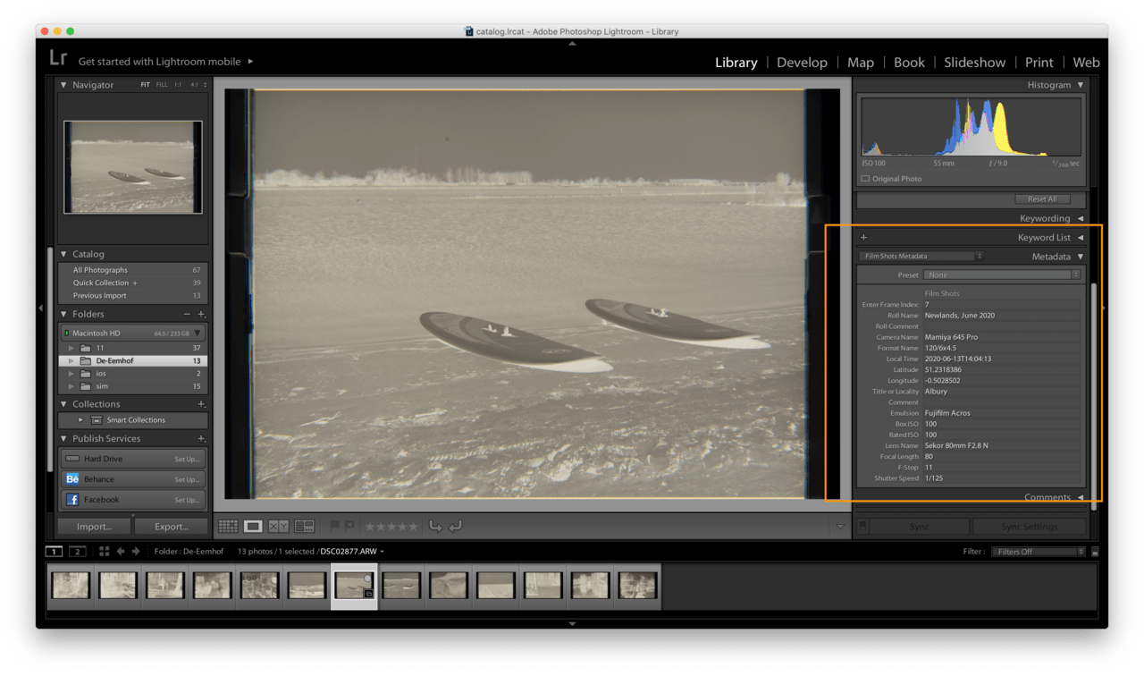Click the Export... button
The height and width of the screenshot is (676, 1144).
click(x=171, y=527)
